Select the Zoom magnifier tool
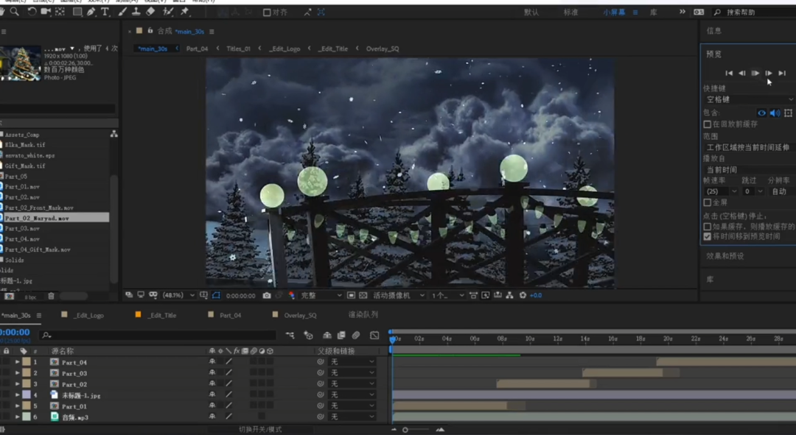 click(x=14, y=12)
